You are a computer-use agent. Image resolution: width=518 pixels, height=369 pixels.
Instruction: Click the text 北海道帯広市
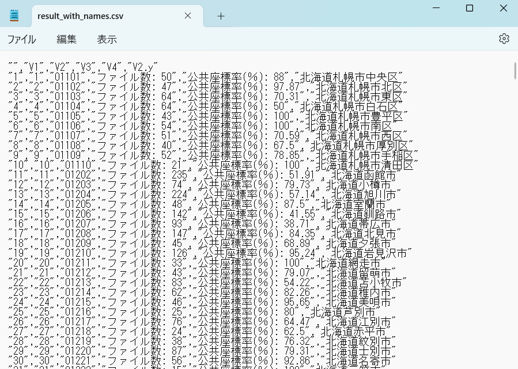coord(358,224)
